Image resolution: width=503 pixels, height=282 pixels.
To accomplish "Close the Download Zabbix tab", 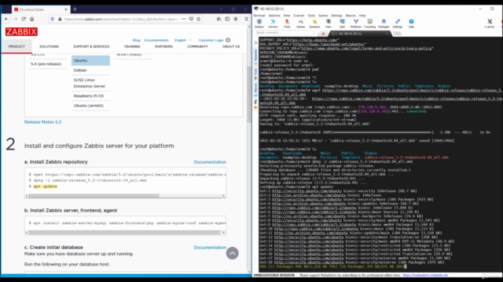I will click(66, 9).
